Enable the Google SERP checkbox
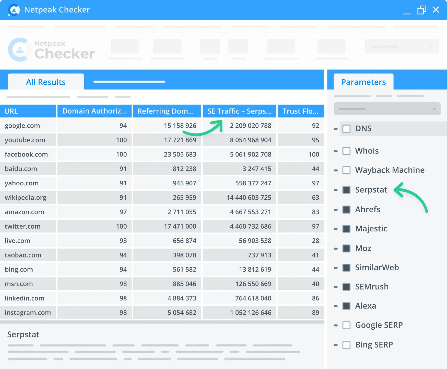Screen dimensions: 447x369 pyautogui.click(x=346, y=325)
